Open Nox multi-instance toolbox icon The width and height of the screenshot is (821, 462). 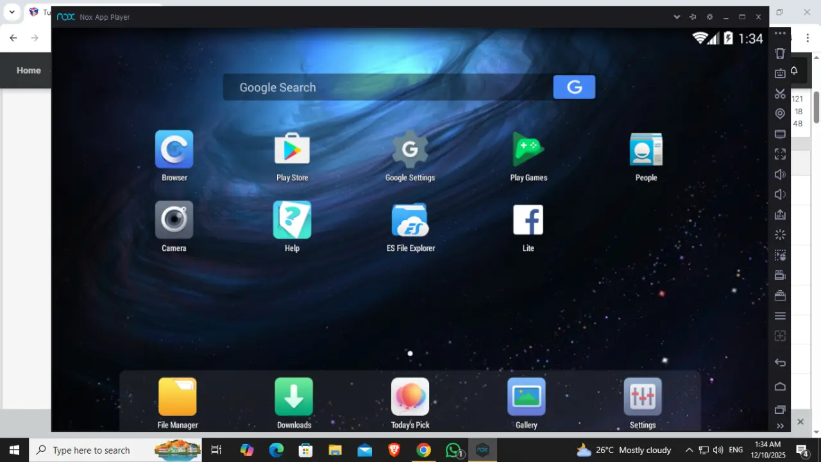click(780, 296)
